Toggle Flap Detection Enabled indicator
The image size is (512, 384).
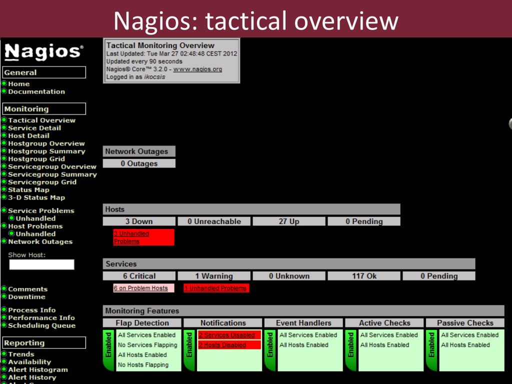109,350
